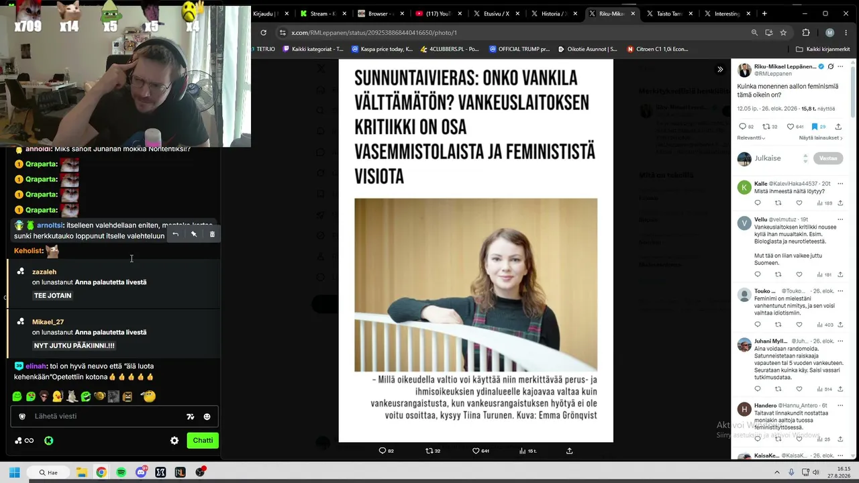Open the Citroen C1 bookmark
The width and height of the screenshot is (859, 483).
[657, 49]
